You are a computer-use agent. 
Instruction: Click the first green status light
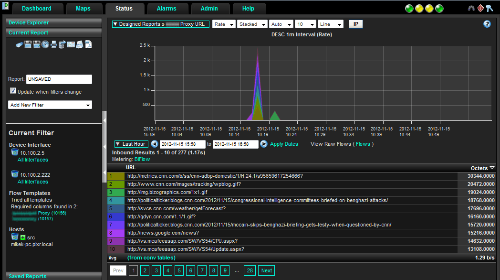409,9
